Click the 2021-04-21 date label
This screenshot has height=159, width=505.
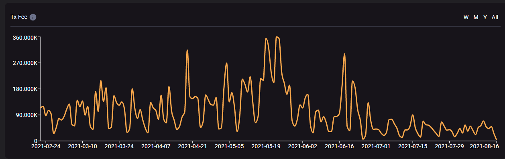click(x=192, y=147)
